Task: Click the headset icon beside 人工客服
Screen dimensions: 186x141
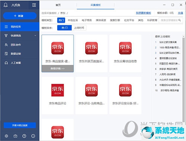Action: point(6,63)
